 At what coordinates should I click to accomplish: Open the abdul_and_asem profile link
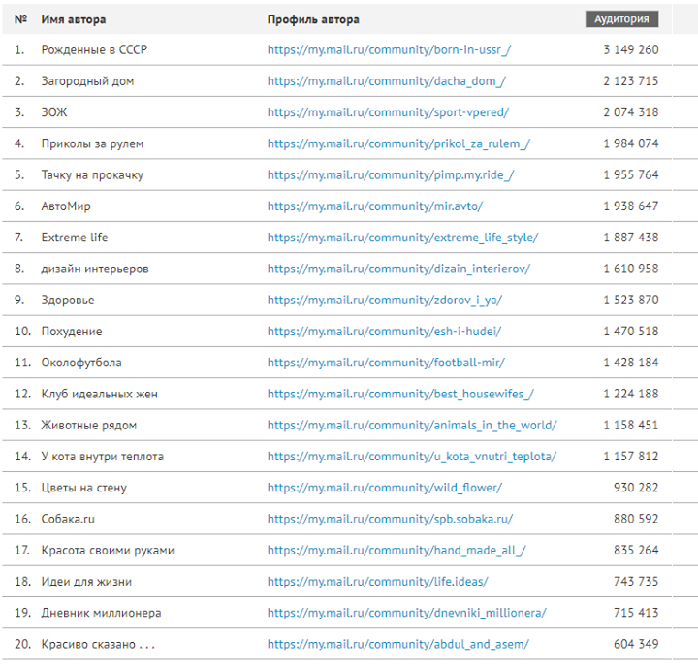(x=398, y=644)
